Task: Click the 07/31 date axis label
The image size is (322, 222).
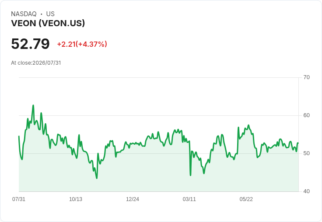Action: click(19, 199)
